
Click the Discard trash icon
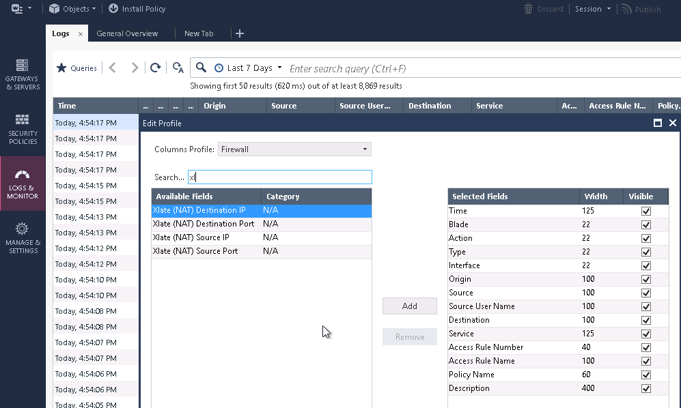[528, 9]
